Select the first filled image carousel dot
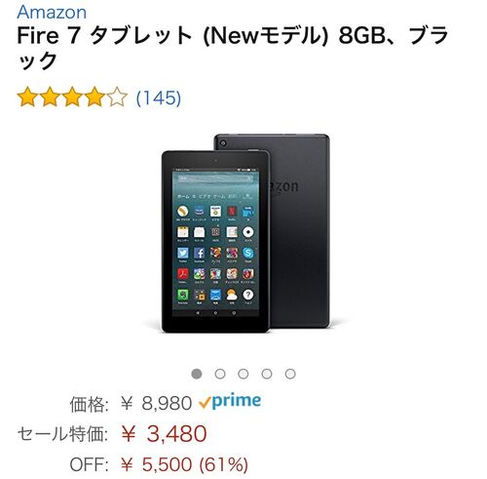Viewport: 487px width, 479px height. [x=197, y=374]
